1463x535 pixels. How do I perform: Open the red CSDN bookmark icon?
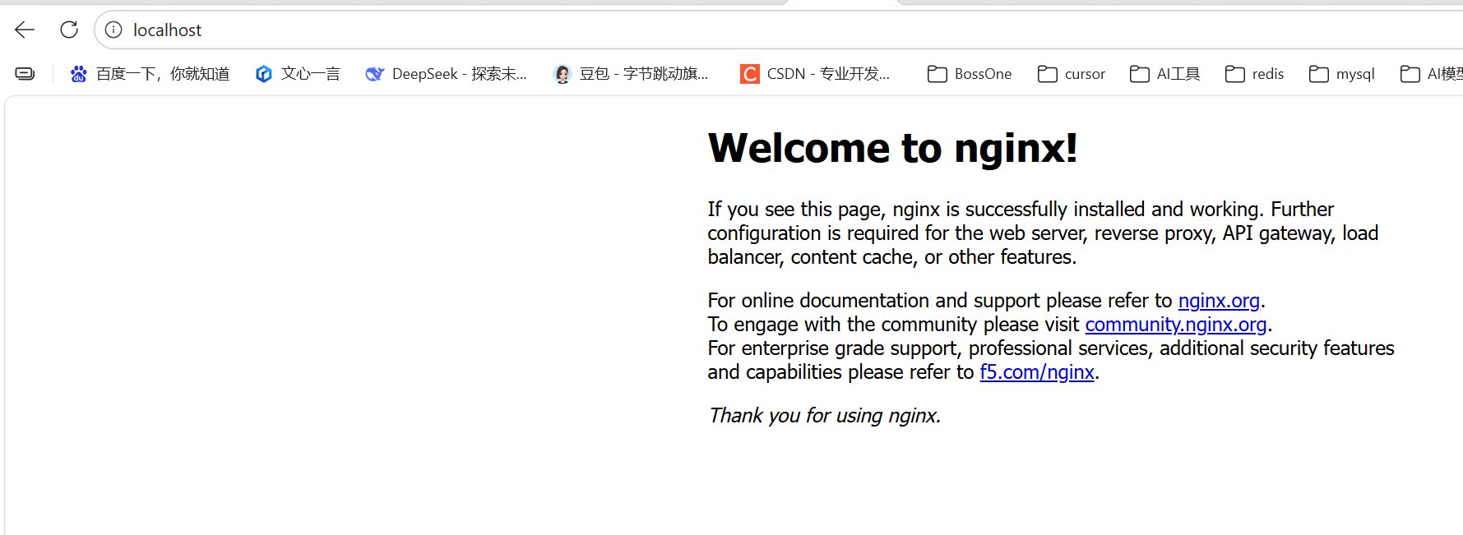[750, 74]
